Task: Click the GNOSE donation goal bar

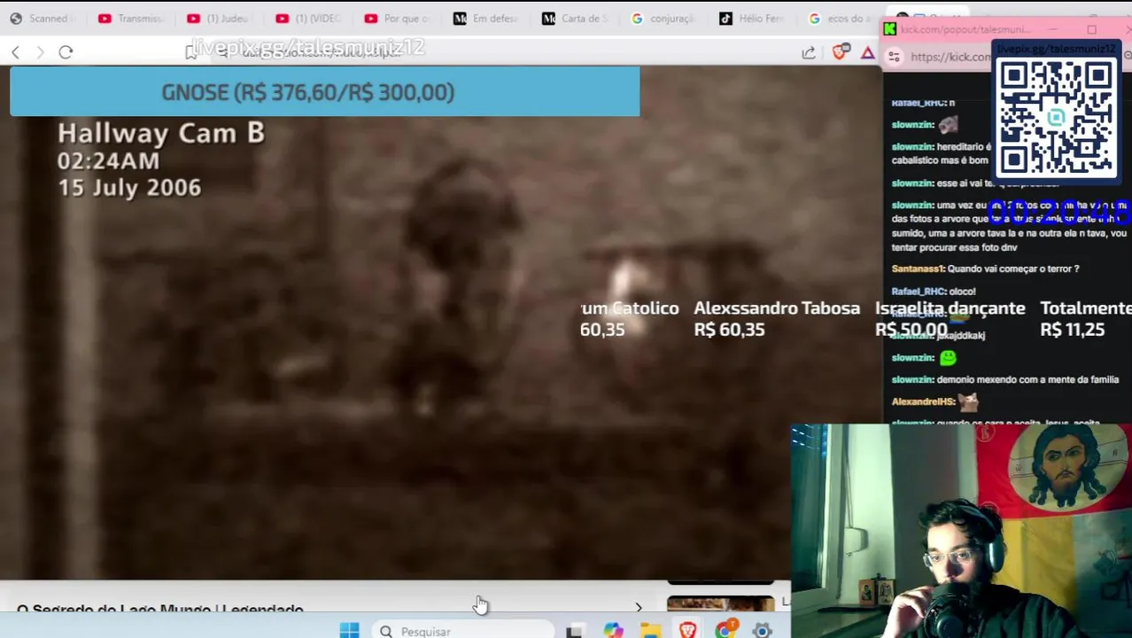Action: click(x=325, y=92)
